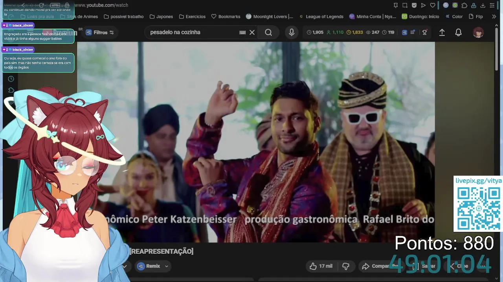Click the browser snapshot capture icon

405,5
